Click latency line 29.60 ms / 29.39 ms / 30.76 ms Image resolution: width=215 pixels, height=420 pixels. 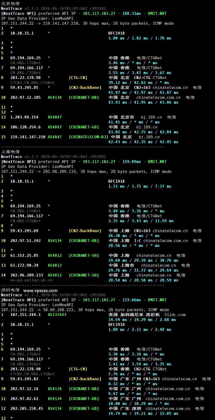(143, 260)
